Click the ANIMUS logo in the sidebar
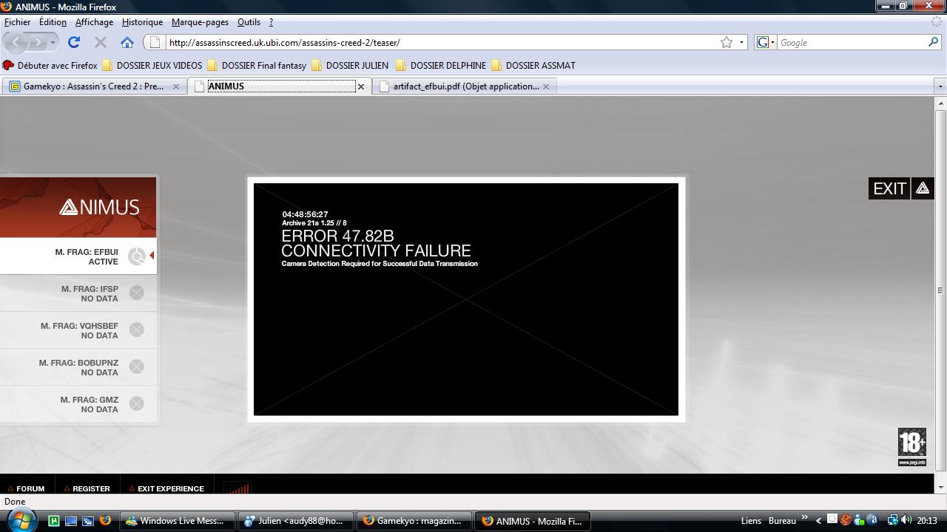 (x=99, y=207)
